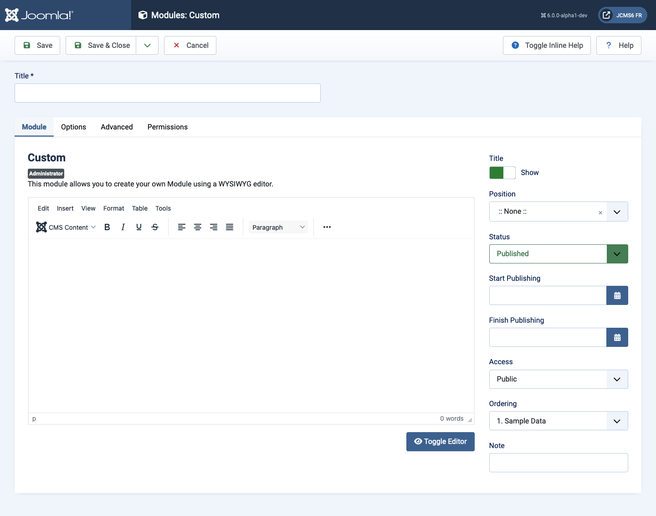Click the Start Publishing date field
Screen dimensions: 656x516
coord(548,295)
